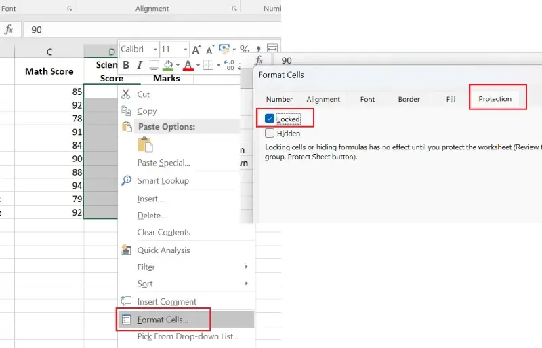Enable the Hidden checkbox

tap(270, 133)
